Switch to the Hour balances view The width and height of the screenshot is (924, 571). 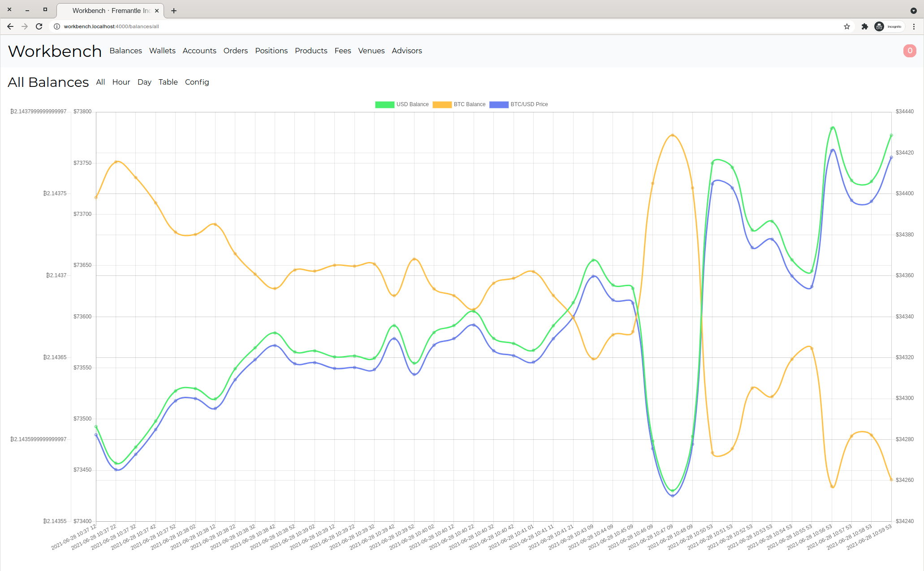(121, 82)
